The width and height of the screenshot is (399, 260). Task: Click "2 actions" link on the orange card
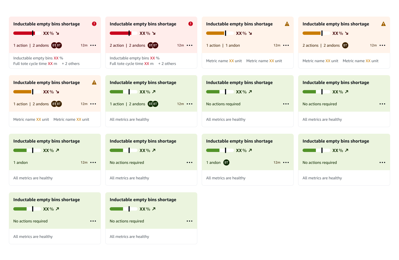coord(310,45)
